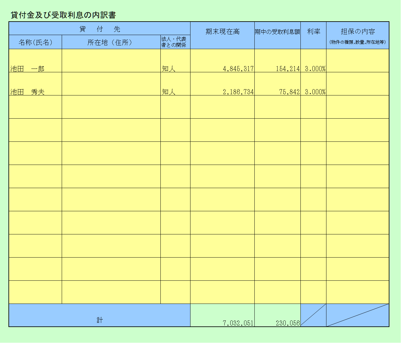Screen dimensions: 401x343
Task: Select the empty address cell for 池田 一郎
Action: [x=111, y=61]
